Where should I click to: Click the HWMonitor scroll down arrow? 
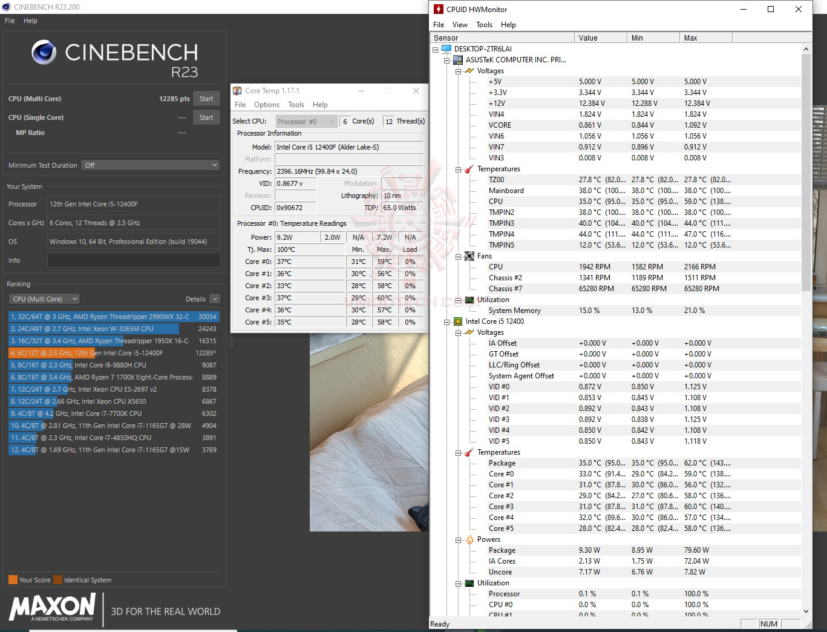pyautogui.click(x=806, y=611)
